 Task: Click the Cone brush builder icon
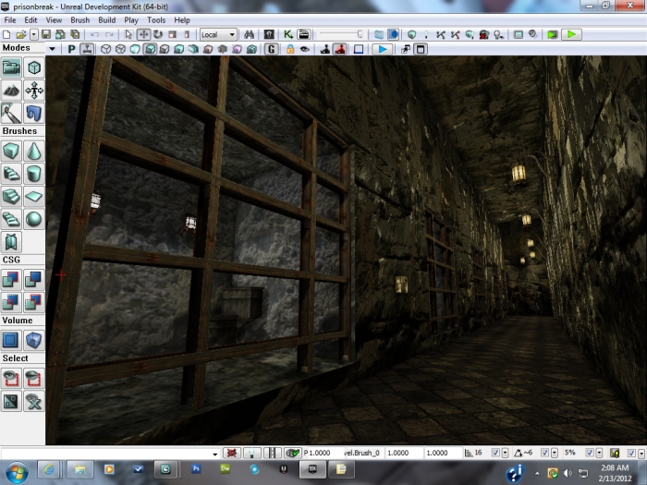(33, 151)
